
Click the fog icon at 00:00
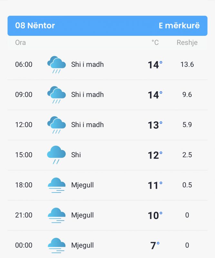(56, 245)
